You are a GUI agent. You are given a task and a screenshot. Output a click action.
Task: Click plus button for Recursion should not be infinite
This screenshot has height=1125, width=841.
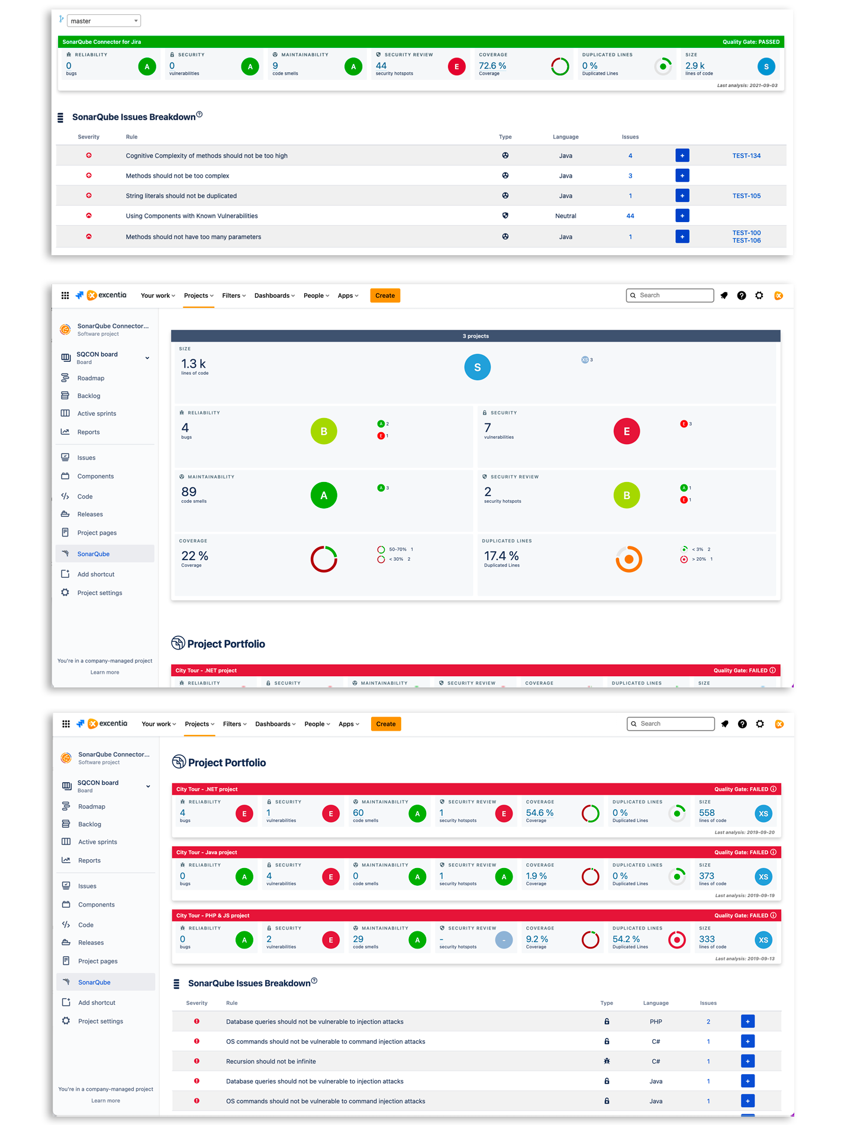[x=747, y=1061]
